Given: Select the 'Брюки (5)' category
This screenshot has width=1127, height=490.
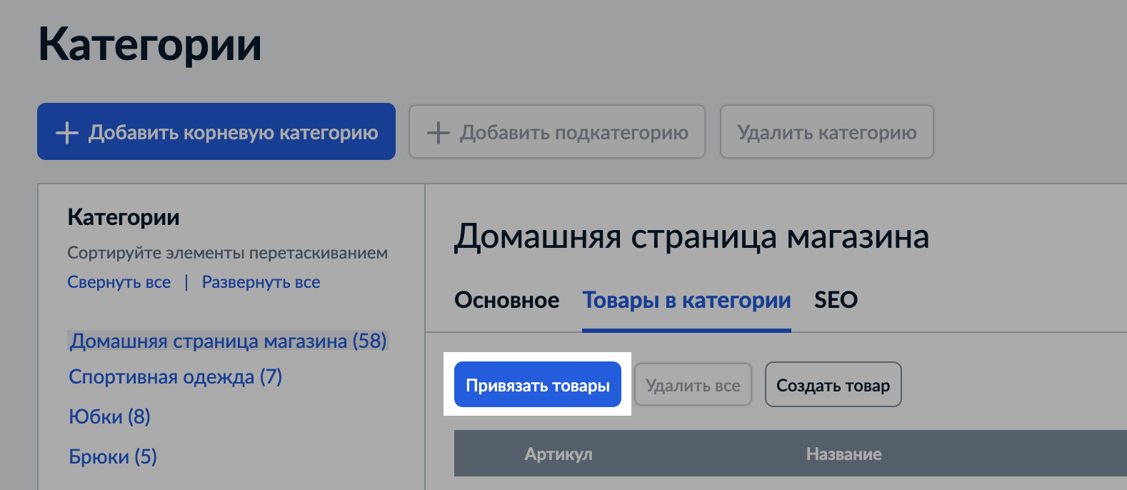Looking at the screenshot, I should [x=113, y=456].
